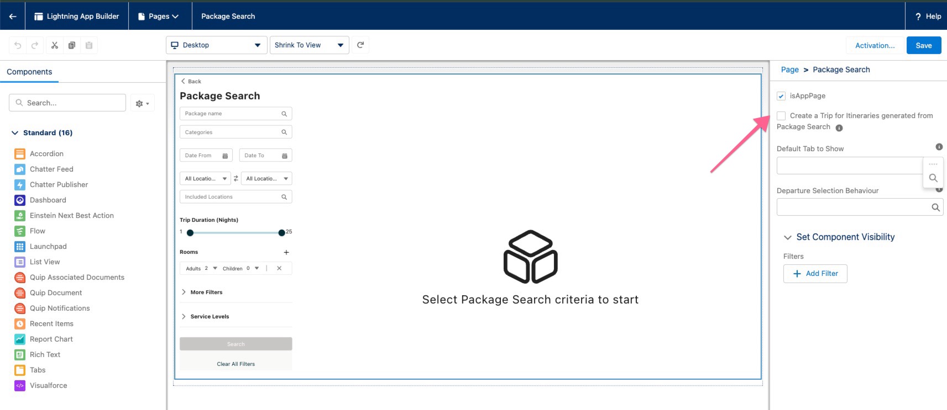Image resolution: width=947 pixels, height=410 pixels.
Task: Click the back arrow in header
Action: click(13, 17)
